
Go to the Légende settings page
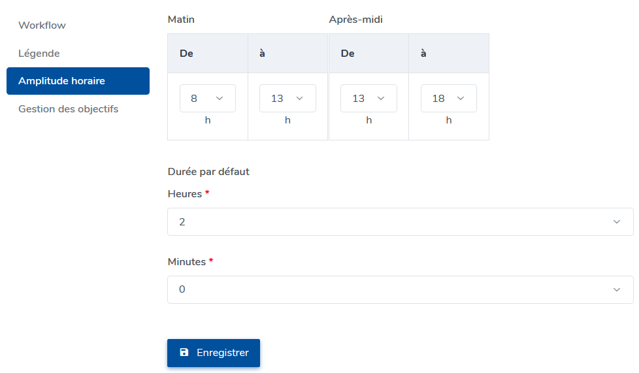click(39, 54)
